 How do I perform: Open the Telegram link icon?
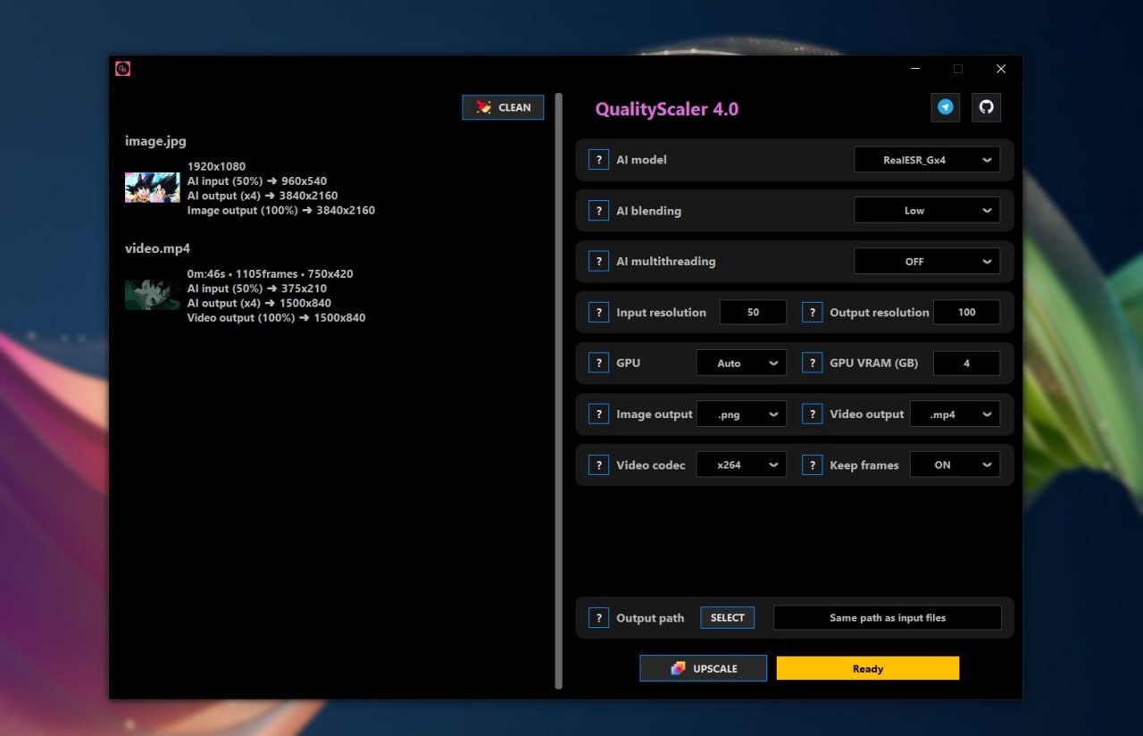945,107
